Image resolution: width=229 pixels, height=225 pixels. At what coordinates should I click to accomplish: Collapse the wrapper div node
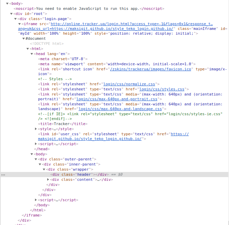(44, 169)
